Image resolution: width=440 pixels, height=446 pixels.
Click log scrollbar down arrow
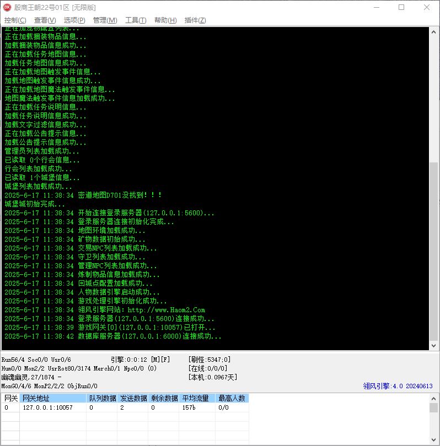(433, 346)
